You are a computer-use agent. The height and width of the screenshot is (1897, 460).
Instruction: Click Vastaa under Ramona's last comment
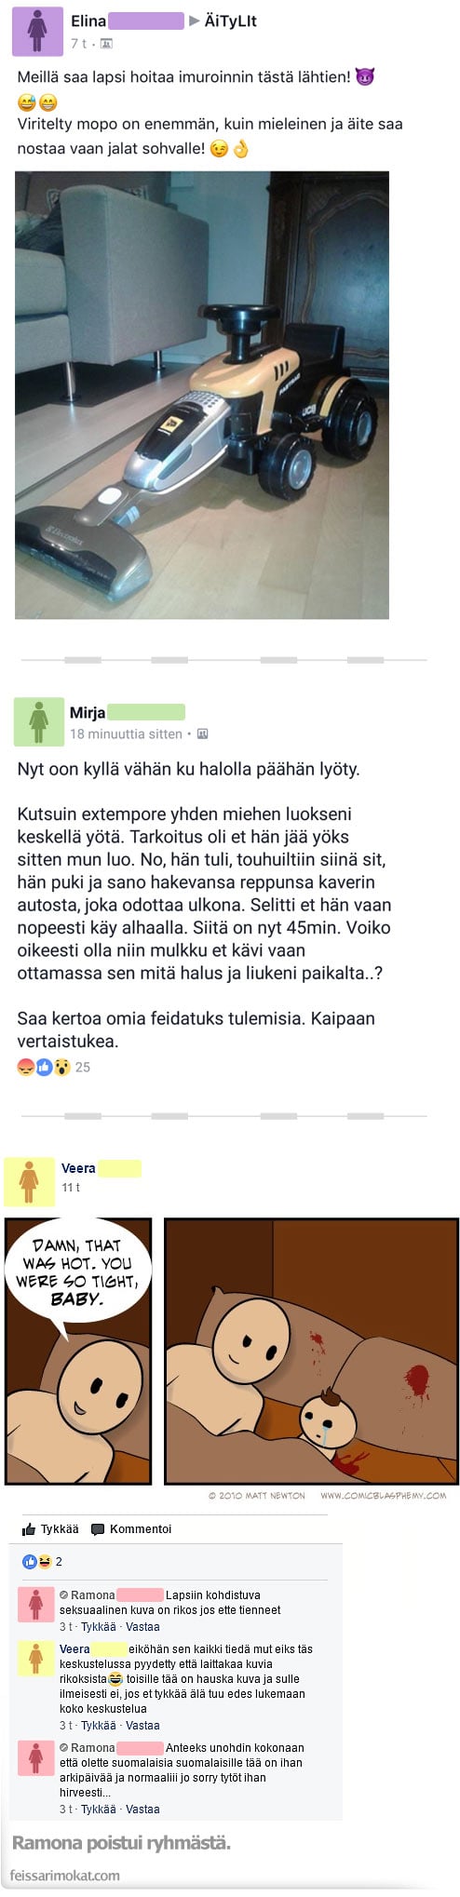pyautogui.click(x=142, y=1809)
